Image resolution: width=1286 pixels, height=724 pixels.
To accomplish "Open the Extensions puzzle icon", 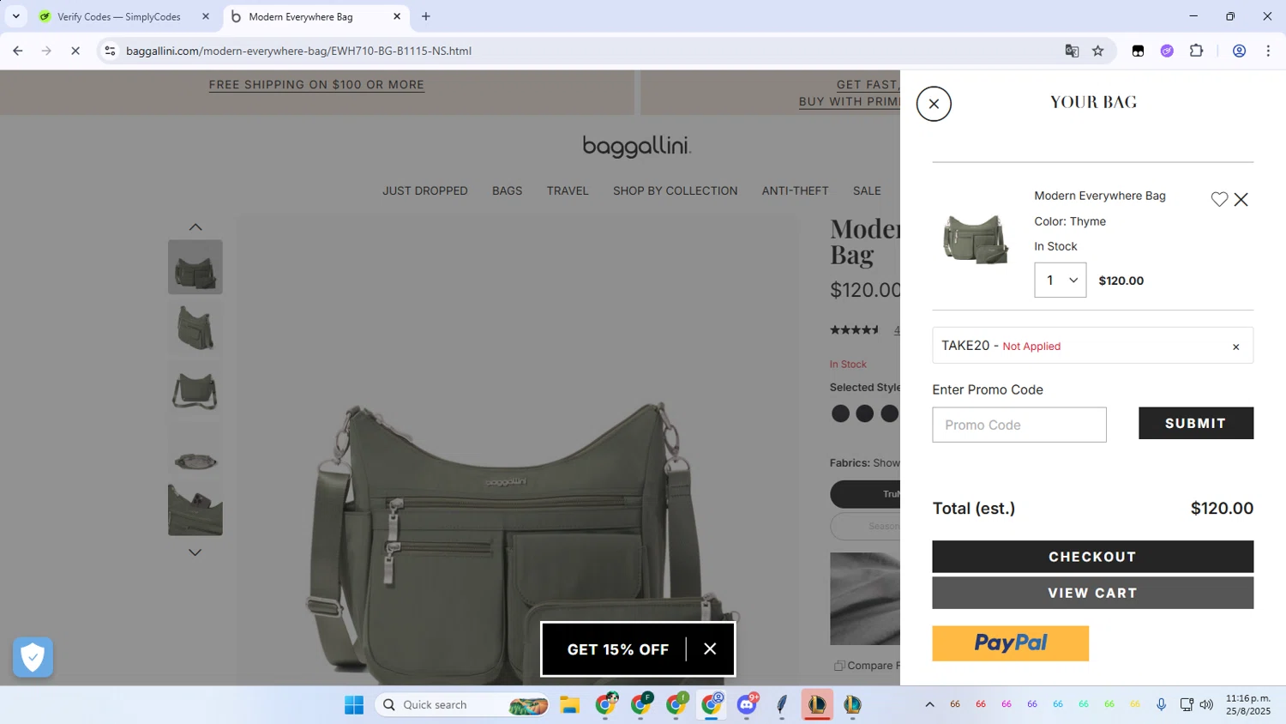I will click(x=1196, y=51).
